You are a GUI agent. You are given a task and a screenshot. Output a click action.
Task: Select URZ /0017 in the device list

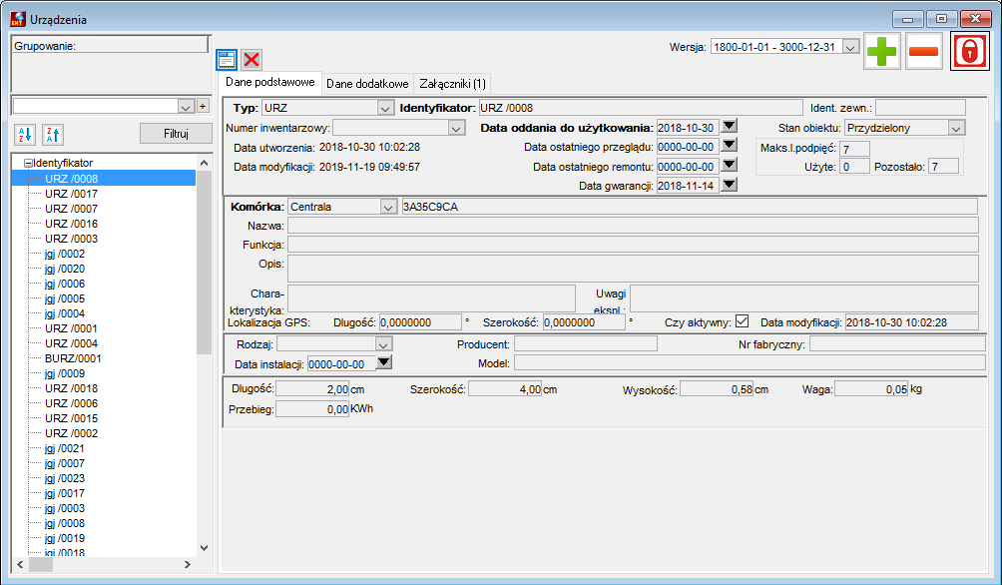71,194
